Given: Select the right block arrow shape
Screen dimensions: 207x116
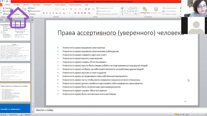Looking at the screenshot, I should click(x=130, y=11).
